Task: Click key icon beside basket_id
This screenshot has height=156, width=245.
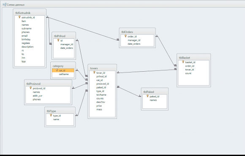Action: coord(183,62)
